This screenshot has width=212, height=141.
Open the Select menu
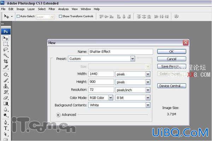[42, 9]
